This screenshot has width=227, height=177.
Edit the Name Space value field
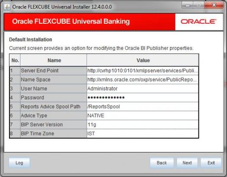pos(142,80)
